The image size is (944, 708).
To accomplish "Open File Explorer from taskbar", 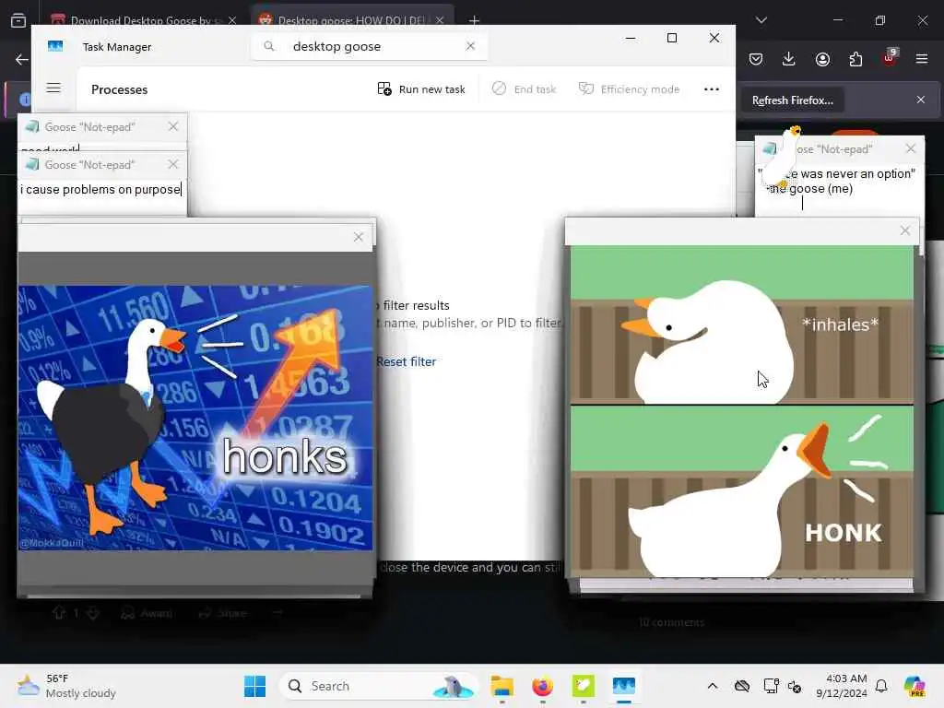I will coord(501,686).
